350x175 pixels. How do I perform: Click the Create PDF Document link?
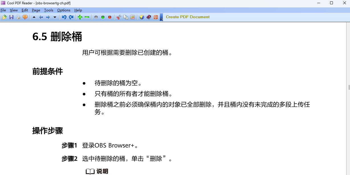click(x=188, y=17)
